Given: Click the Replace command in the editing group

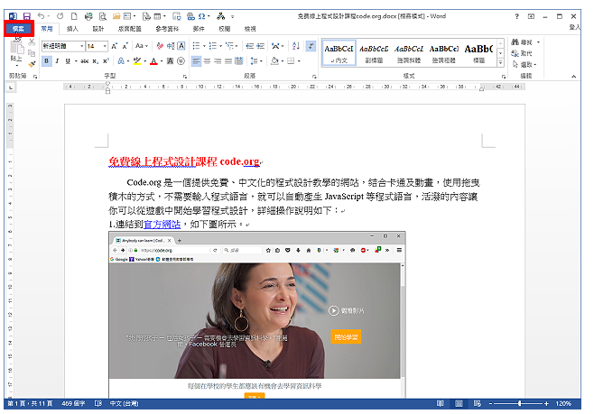Looking at the screenshot, I should pyautogui.click(x=522, y=53).
